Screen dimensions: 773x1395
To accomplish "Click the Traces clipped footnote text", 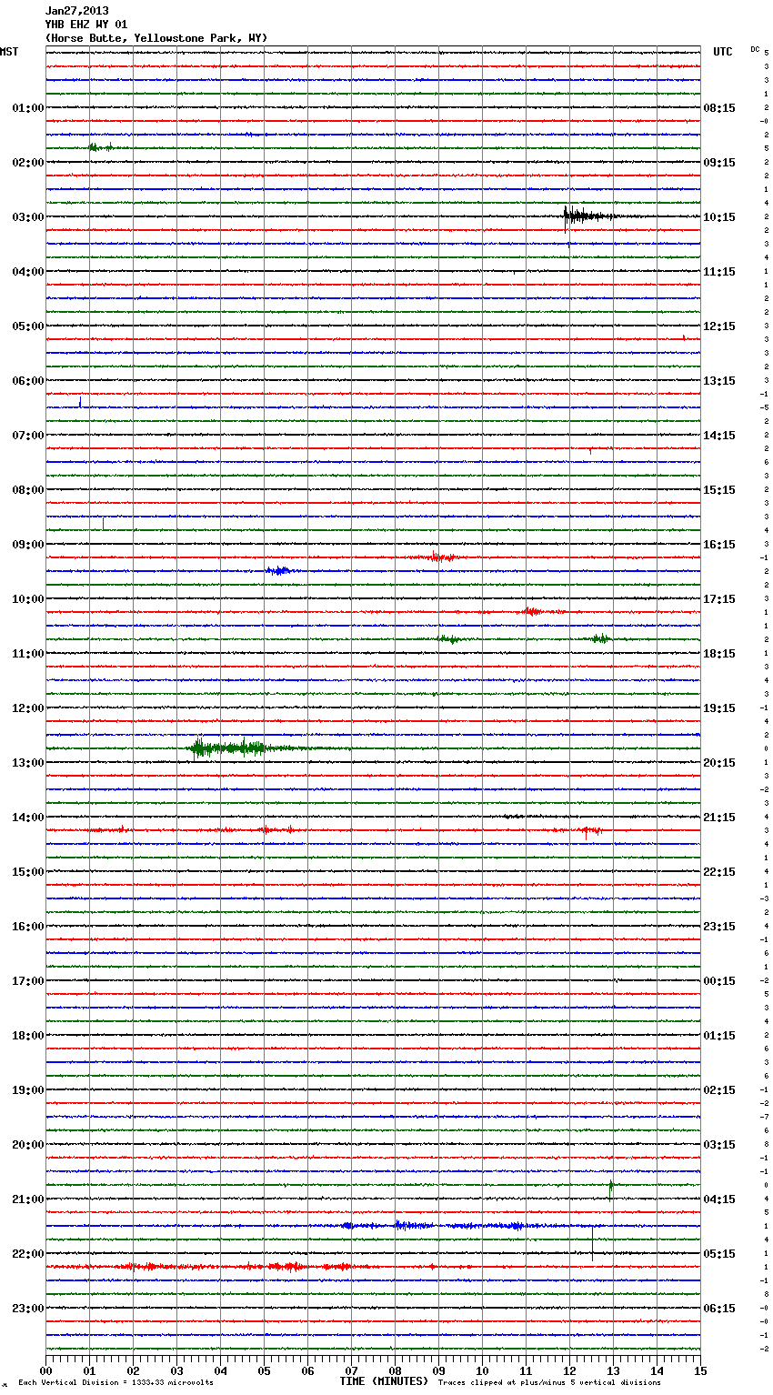I will pyautogui.click(x=549, y=1383).
